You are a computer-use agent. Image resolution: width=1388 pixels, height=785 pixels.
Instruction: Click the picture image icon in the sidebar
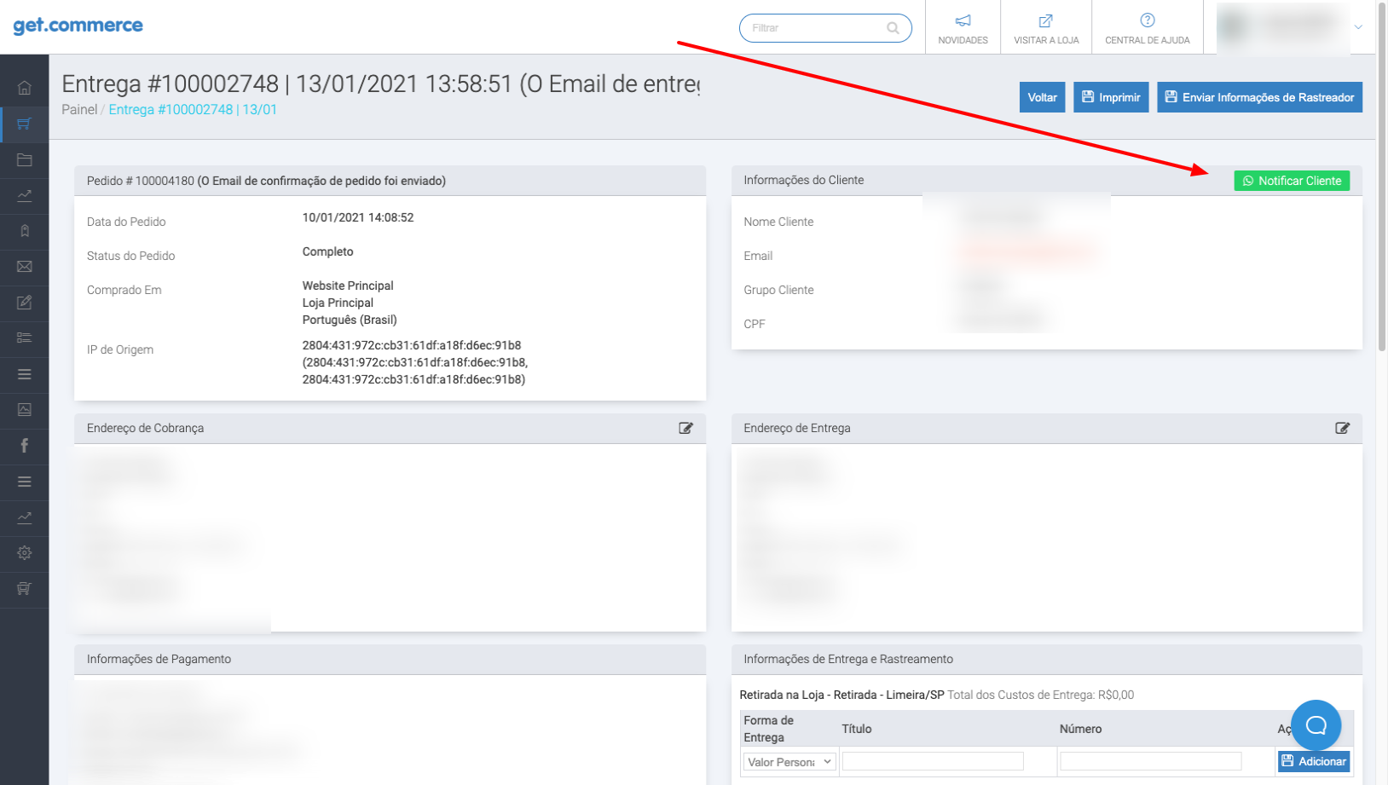coord(24,410)
